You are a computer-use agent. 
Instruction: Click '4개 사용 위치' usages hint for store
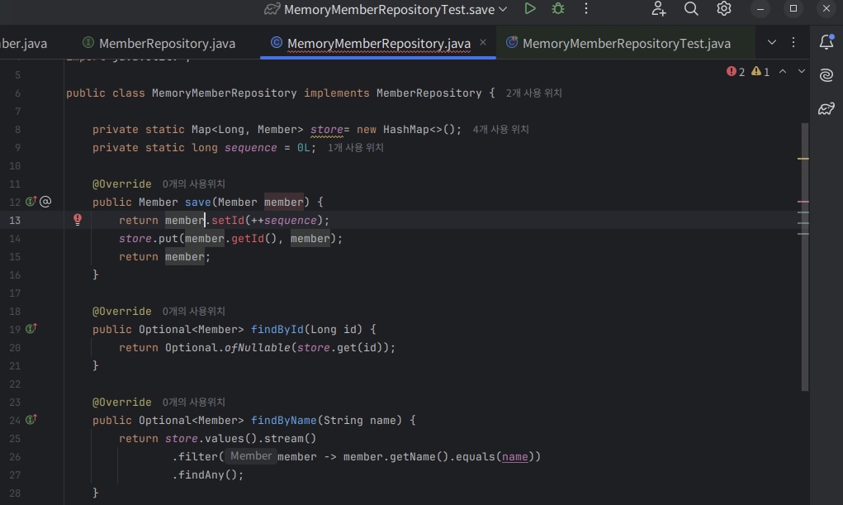point(500,129)
